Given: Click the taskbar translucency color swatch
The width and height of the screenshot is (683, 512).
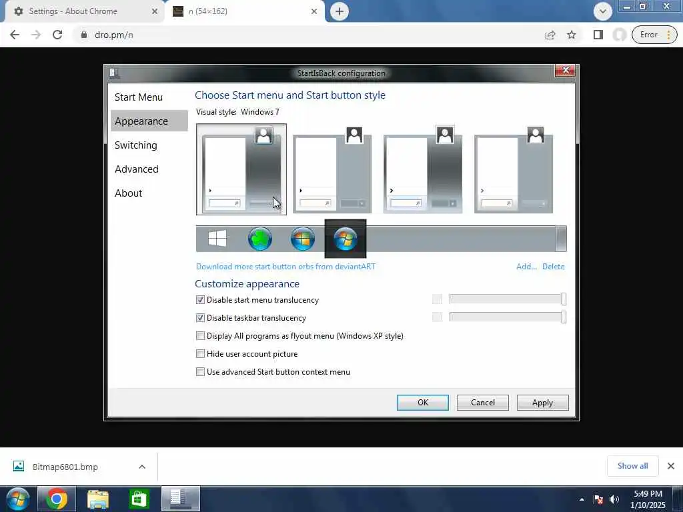Looking at the screenshot, I should pos(437,317).
